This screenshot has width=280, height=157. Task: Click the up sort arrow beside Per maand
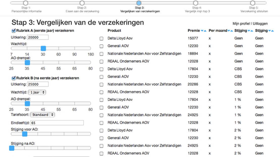coord(232,31)
